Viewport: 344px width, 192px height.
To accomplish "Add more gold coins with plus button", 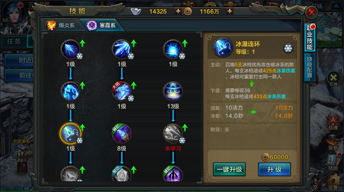I will pos(230,11).
